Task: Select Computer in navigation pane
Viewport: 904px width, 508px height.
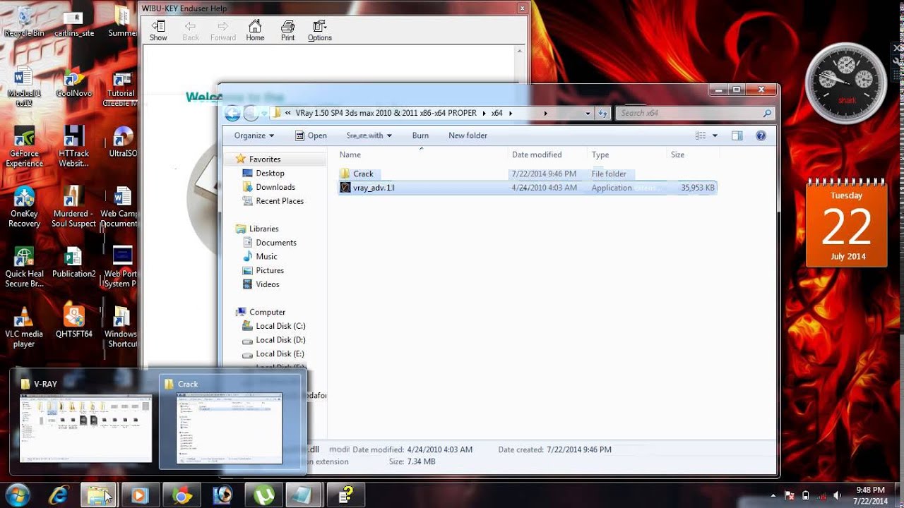Action: click(x=267, y=312)
